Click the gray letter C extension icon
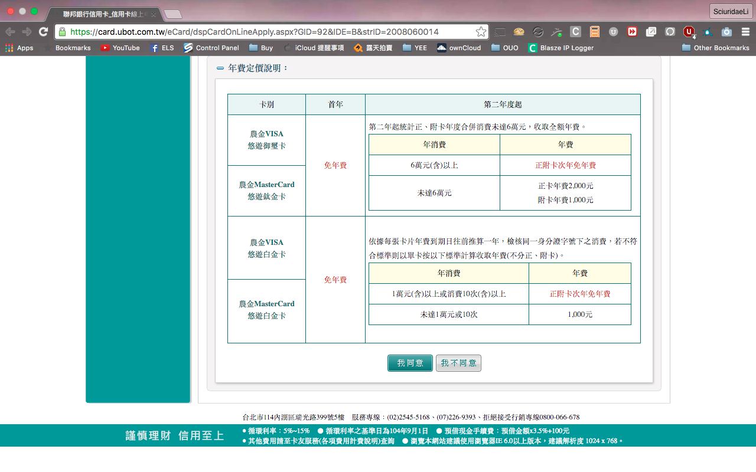The image size is (756, 472). tap(576, 32)
